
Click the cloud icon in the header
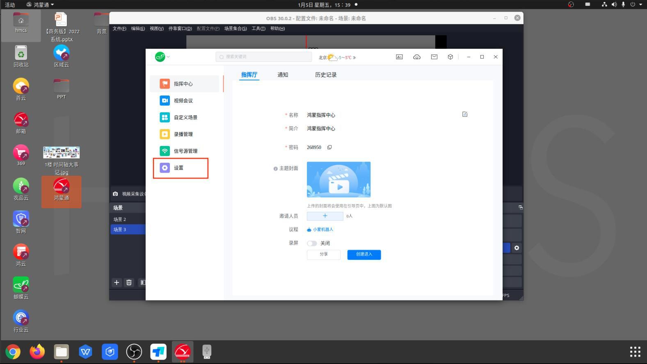click(x=416, y=57)
